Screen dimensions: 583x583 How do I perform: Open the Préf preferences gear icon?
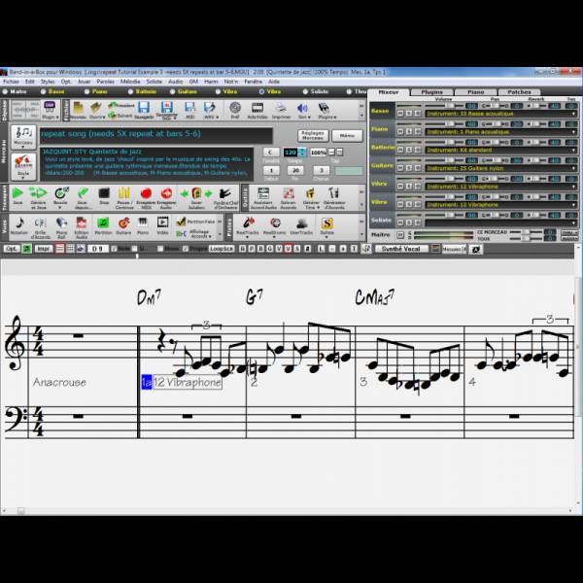[235, 110]
